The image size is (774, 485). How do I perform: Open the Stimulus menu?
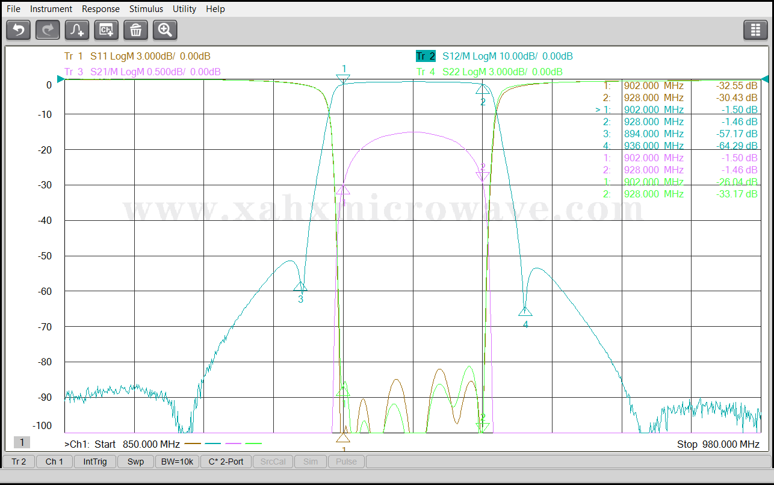tap(146, 9)
